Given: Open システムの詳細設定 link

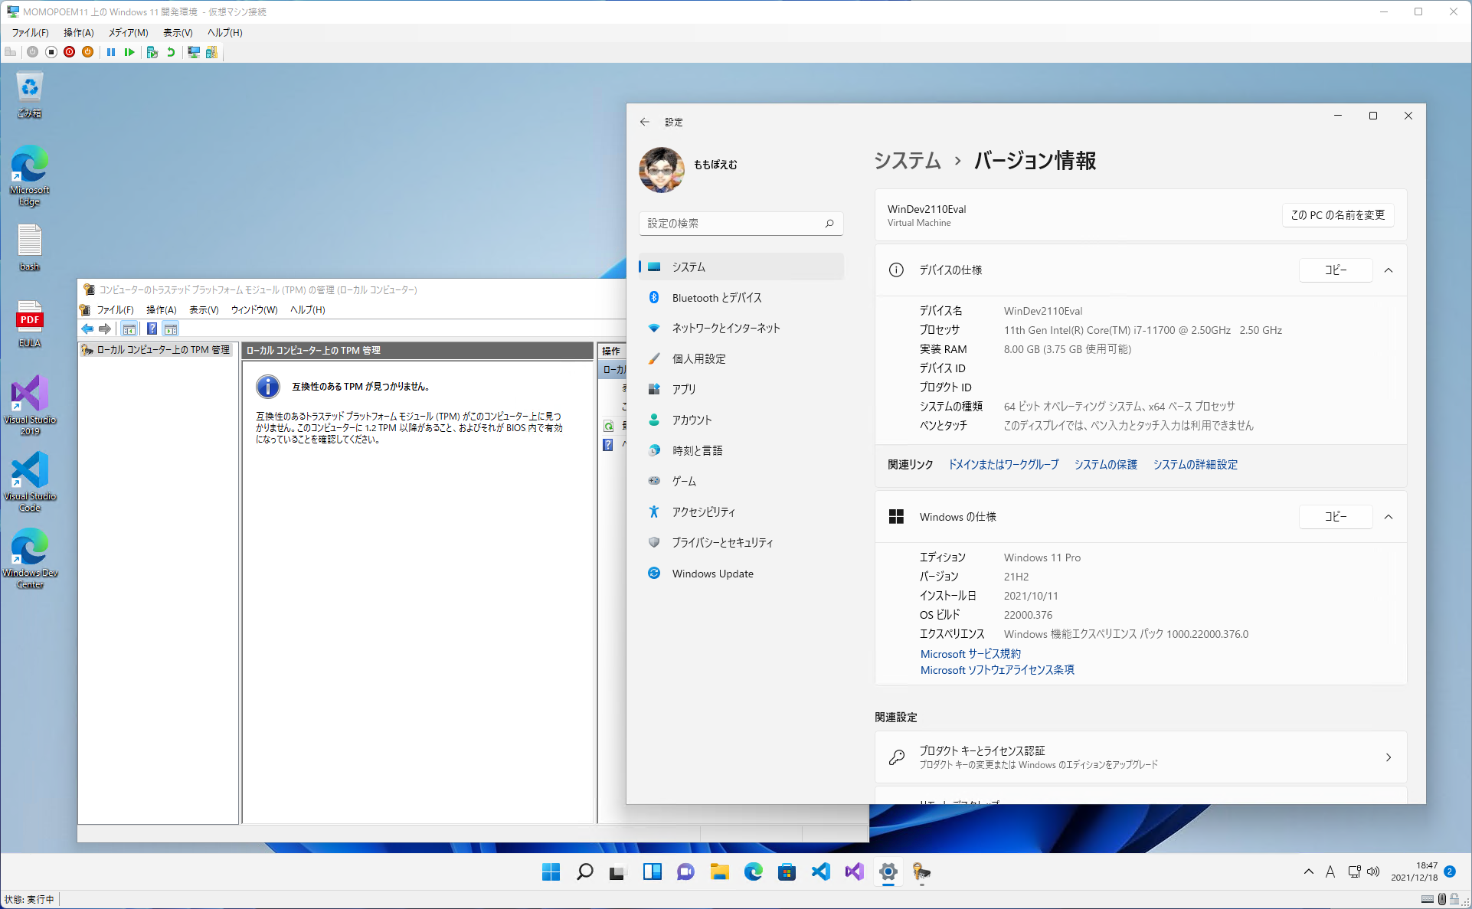Looking at the screenshot, I should (x=1196, y=465).
